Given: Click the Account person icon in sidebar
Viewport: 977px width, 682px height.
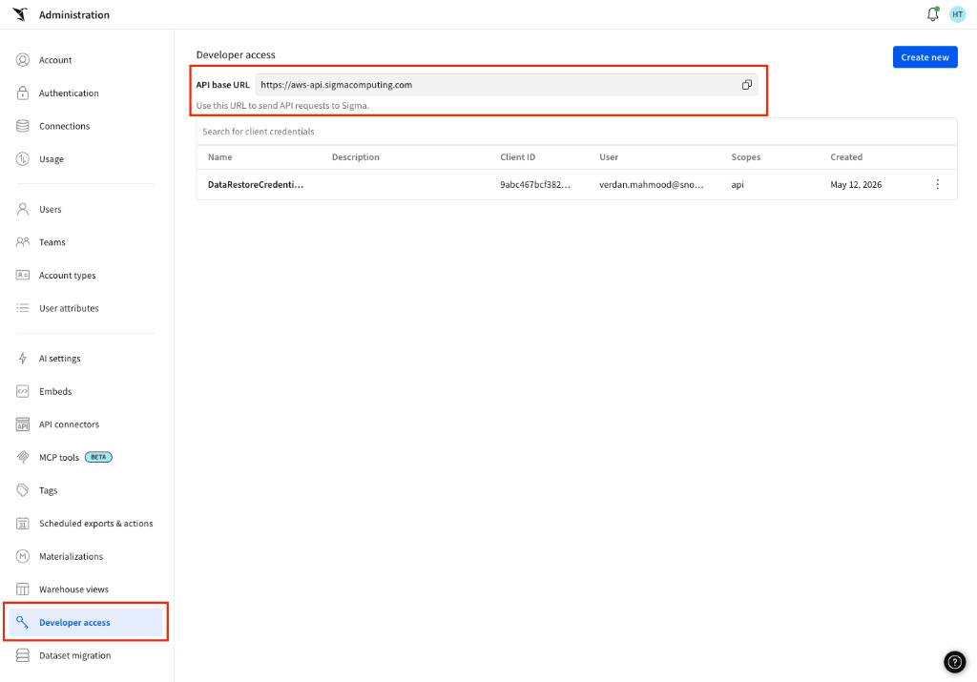Looking at the screenshot, I should [x=23, y=60].
